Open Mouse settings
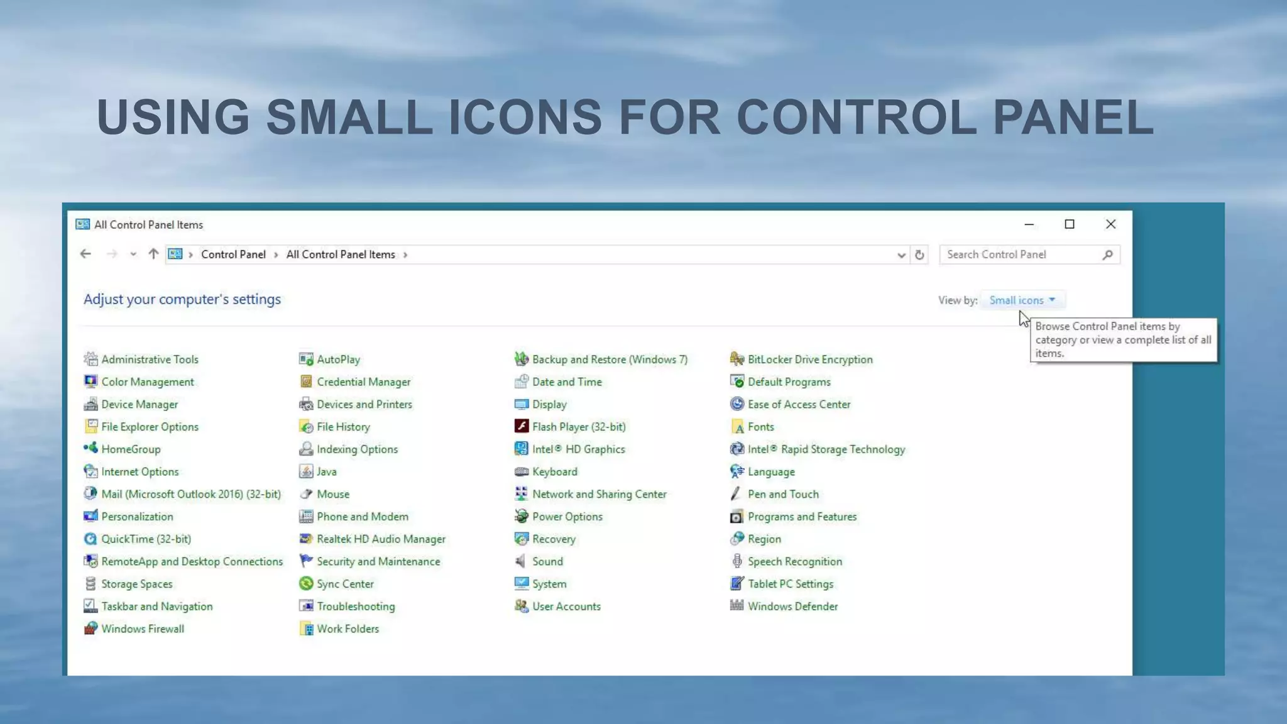 (x=324, y=494)
